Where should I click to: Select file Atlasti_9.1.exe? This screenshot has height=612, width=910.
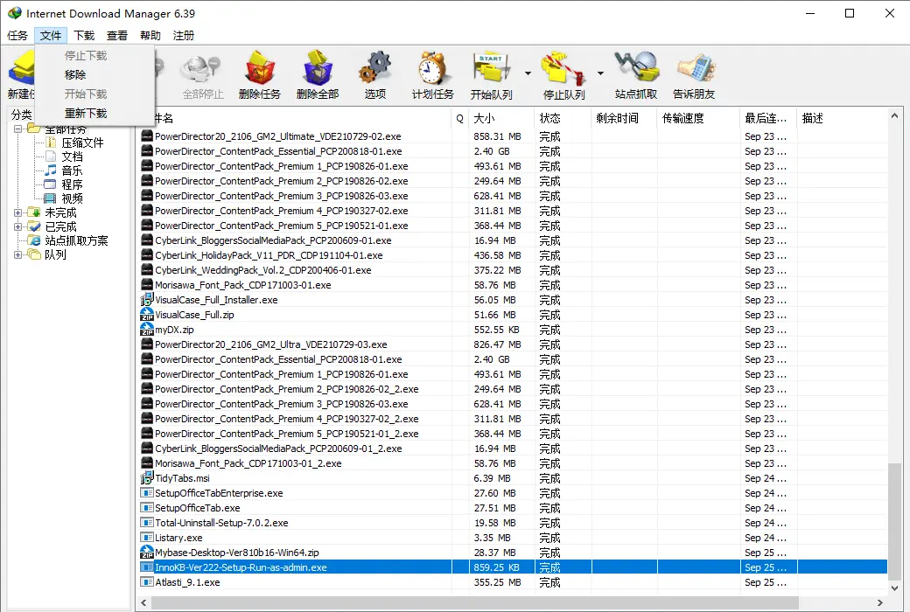pos(187,582)
